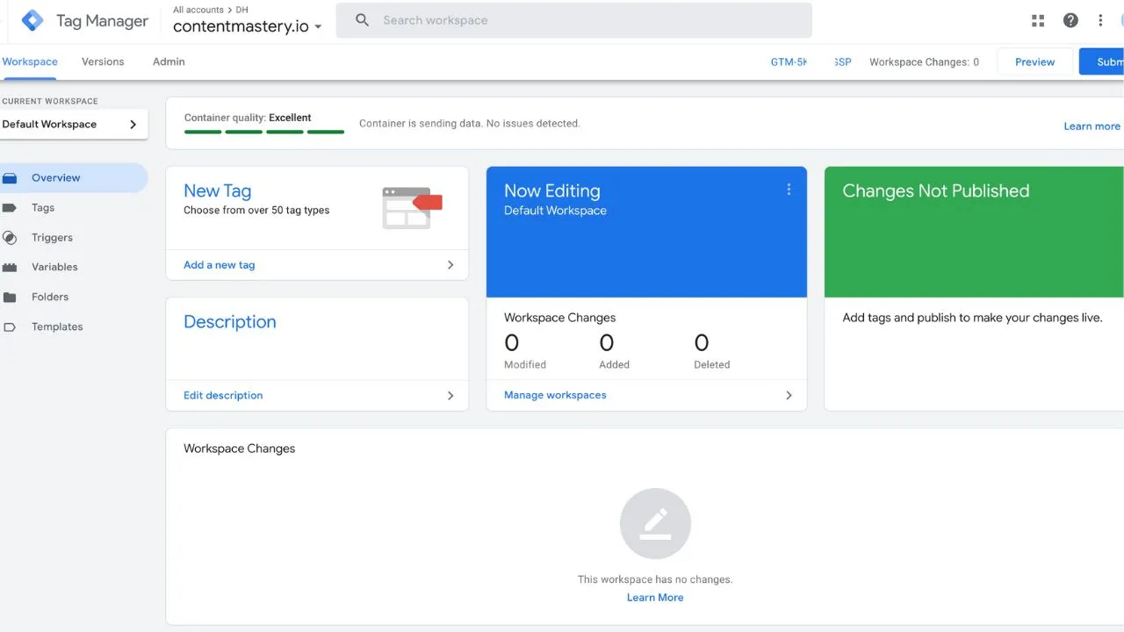This screenshot has height=632, width=1124.
Task: Click the Preview button
Action: pos(1034,61)
